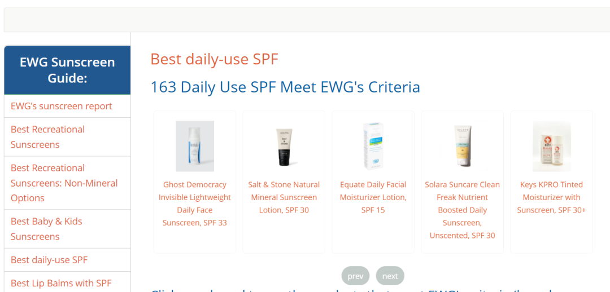Go to next carousel products

[x=390, y=276]
